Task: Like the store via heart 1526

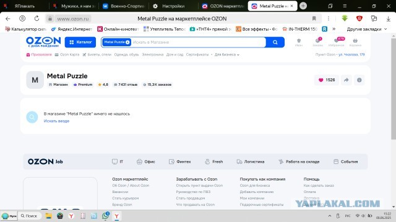Action: 327,80
